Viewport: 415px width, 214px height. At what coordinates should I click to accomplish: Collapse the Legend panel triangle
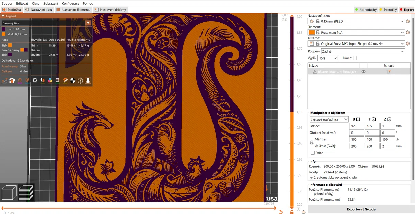click(3, 16)
